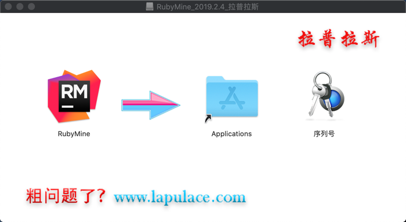This screenshot has width=406, height=222.
Task: Select the RubyMine text label
Action: point(74,134)
